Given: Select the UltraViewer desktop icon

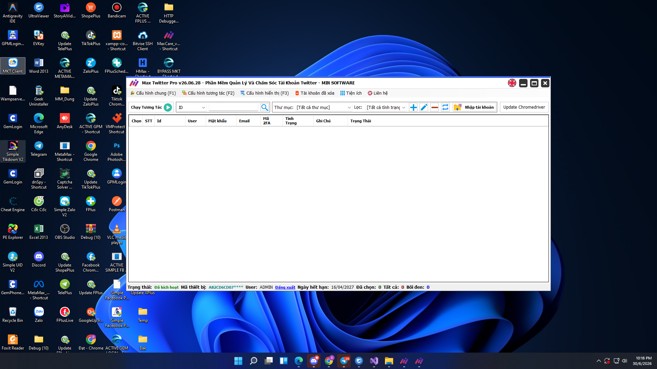Looking at the screenshot, I should 39,10.
